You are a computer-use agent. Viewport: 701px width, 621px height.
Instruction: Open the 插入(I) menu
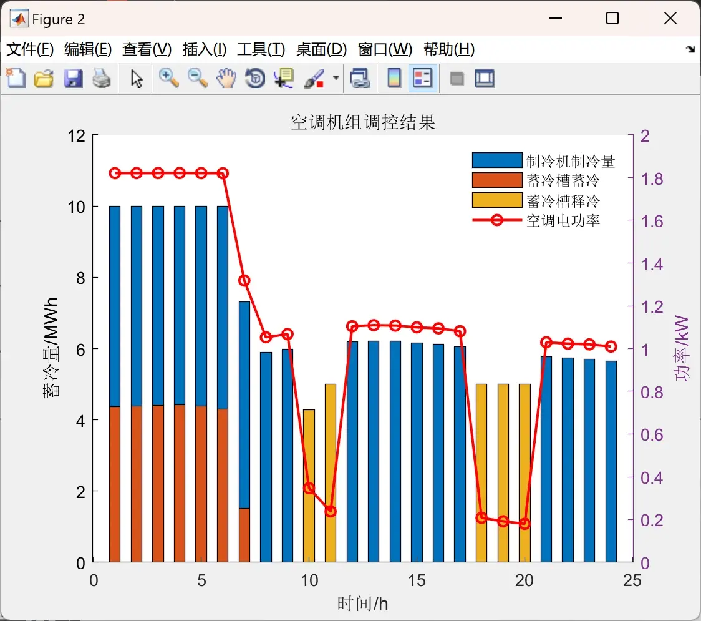(x=205, y=49)
